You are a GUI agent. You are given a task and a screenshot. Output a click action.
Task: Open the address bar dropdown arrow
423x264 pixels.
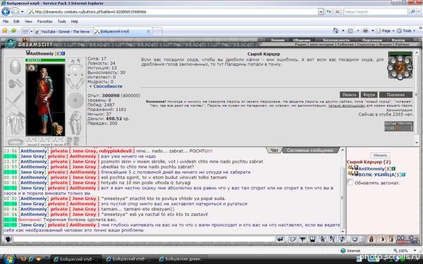[x=321, y=11]
